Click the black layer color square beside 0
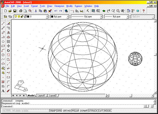The width and height of the screenshot is (158, 114). (x=28, y=16)
